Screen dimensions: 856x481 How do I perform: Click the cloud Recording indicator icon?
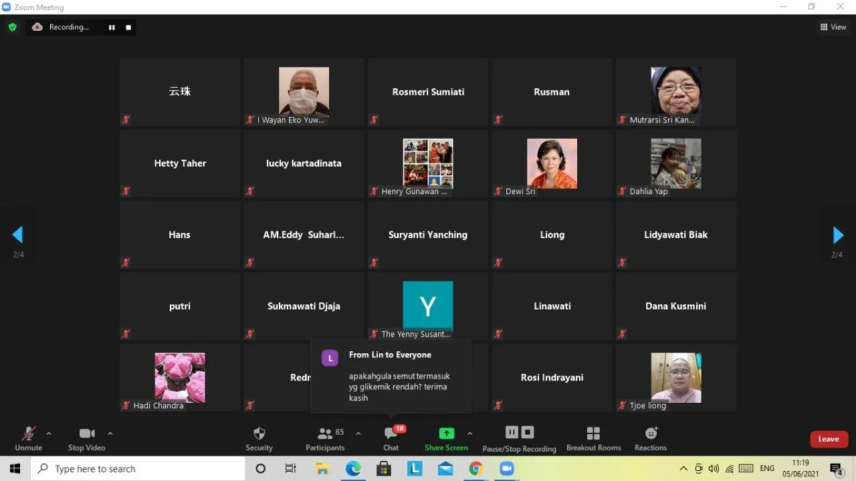37,27
